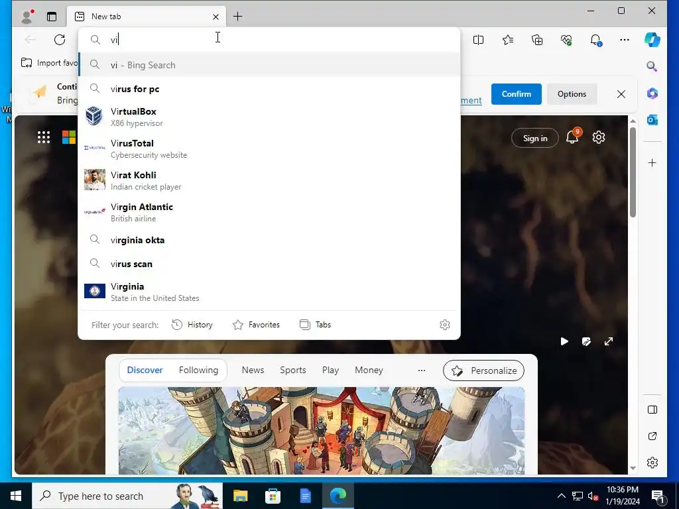This screenshot has width=679, height=509.
Task: Select VirusTotal Cybersecurity website suggestion
Action: pos(269,148)
